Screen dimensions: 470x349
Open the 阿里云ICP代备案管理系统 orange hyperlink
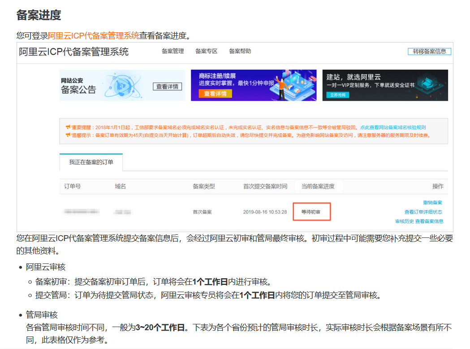tap(93, 36)
